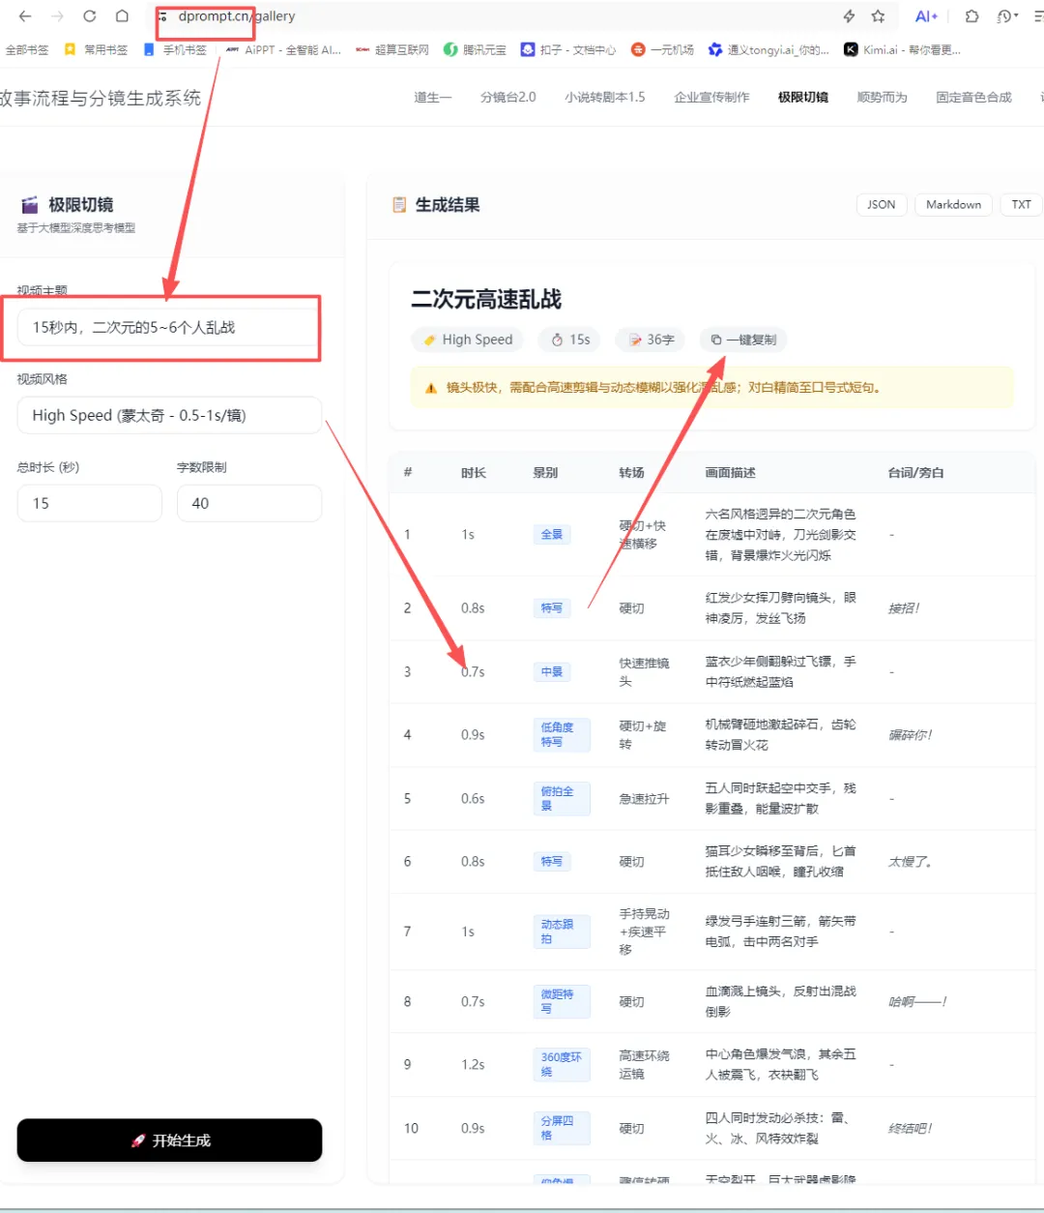The width and height of the screenshot is (1044, 1213).
Task: Go to browser home page icon
Action: [122, 16]
